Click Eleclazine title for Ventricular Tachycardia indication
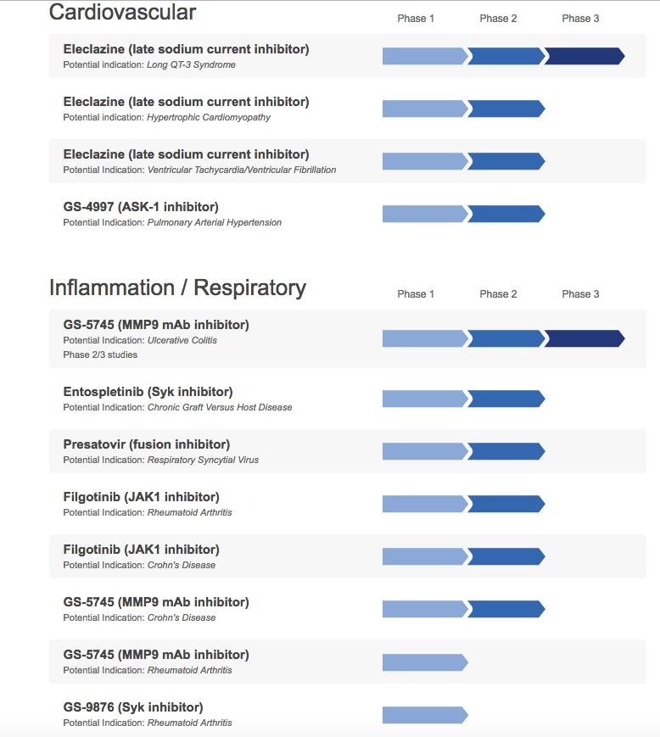 [x=186, y=154]
